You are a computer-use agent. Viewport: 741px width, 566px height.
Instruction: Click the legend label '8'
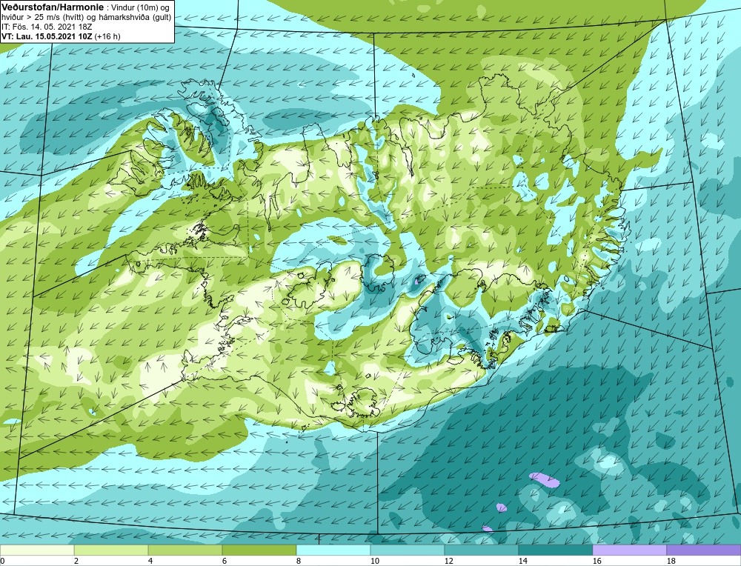[x=299, y=561]
